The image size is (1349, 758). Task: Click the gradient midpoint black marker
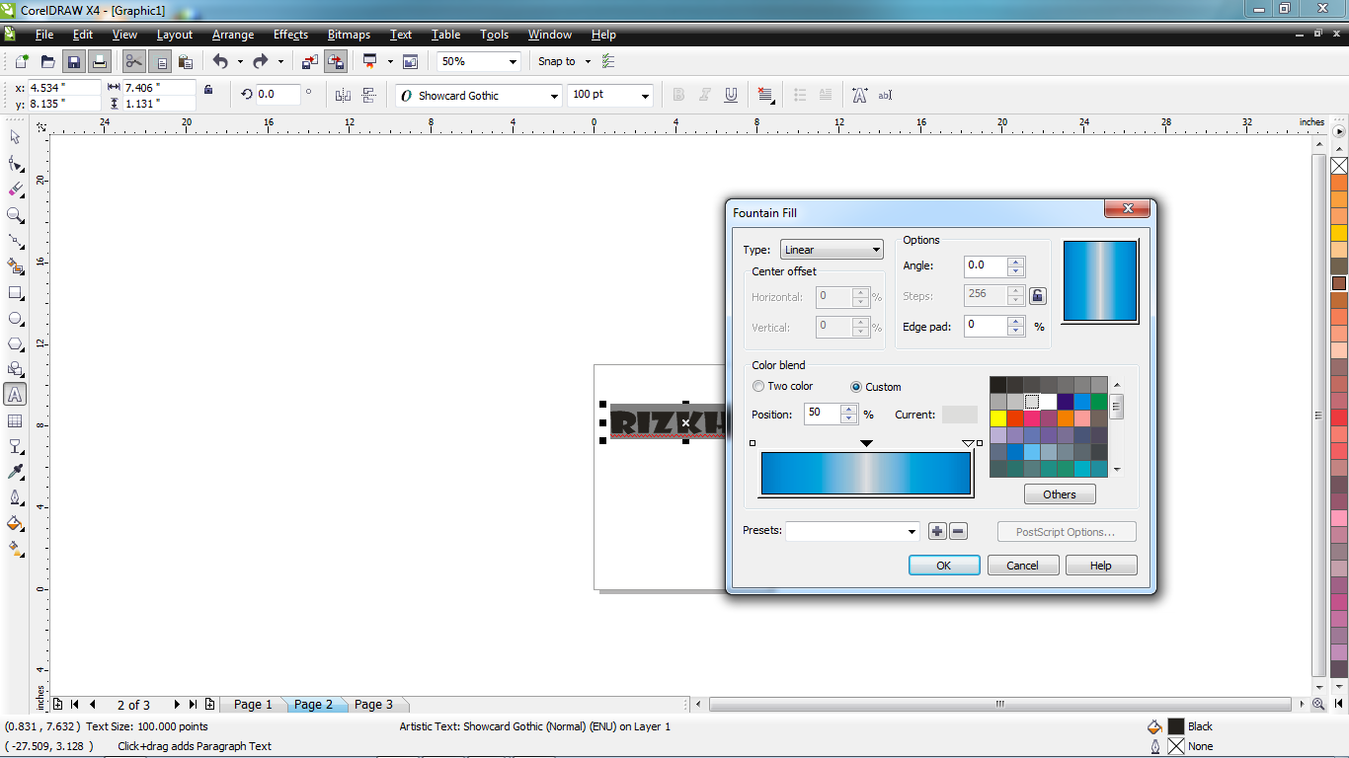click(866, 444)
